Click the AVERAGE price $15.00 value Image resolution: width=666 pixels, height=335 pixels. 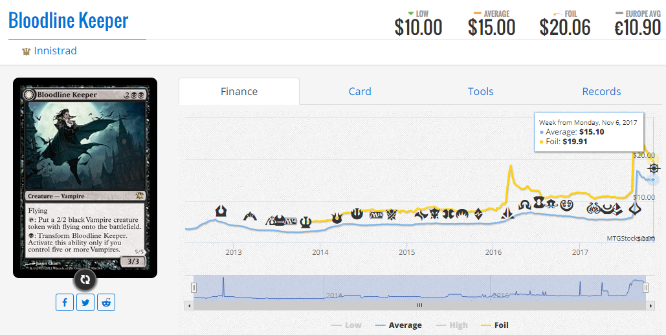pyautogui.click(x=491, y=28)
